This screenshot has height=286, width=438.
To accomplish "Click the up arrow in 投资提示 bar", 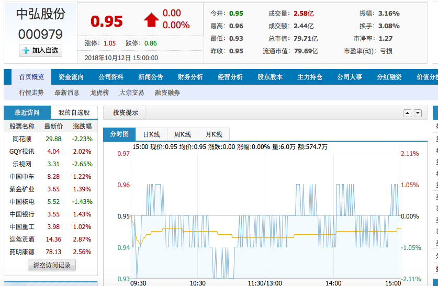I will click(407, 113).
